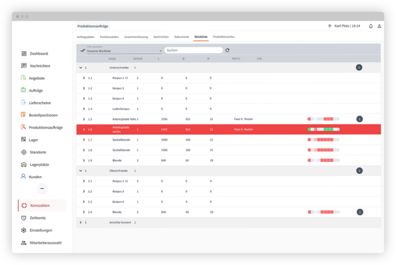Expand group 3 Anrichte furniert
Image resolution: width=396 pixels, height=265 pixels.
pos(81,222)
